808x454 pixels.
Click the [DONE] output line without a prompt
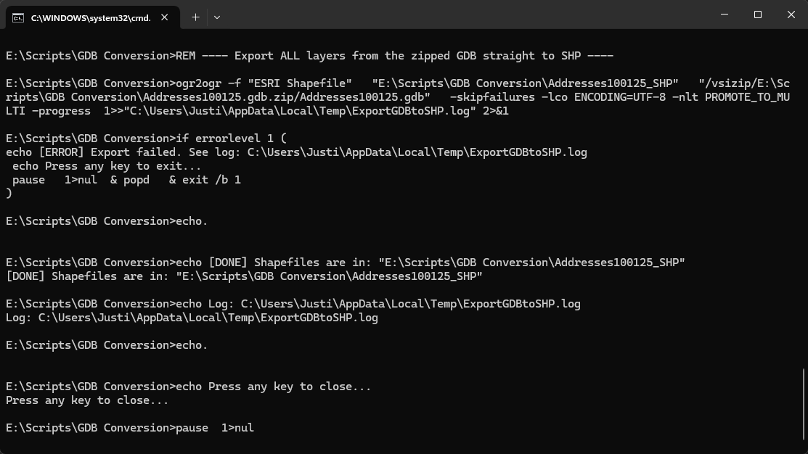pos(244,276)
